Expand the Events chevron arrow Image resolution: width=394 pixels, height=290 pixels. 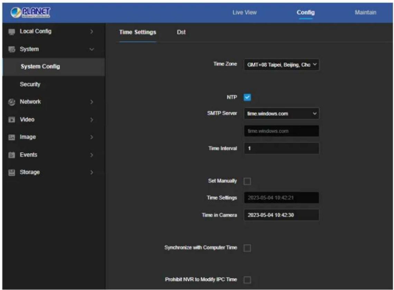92,155
